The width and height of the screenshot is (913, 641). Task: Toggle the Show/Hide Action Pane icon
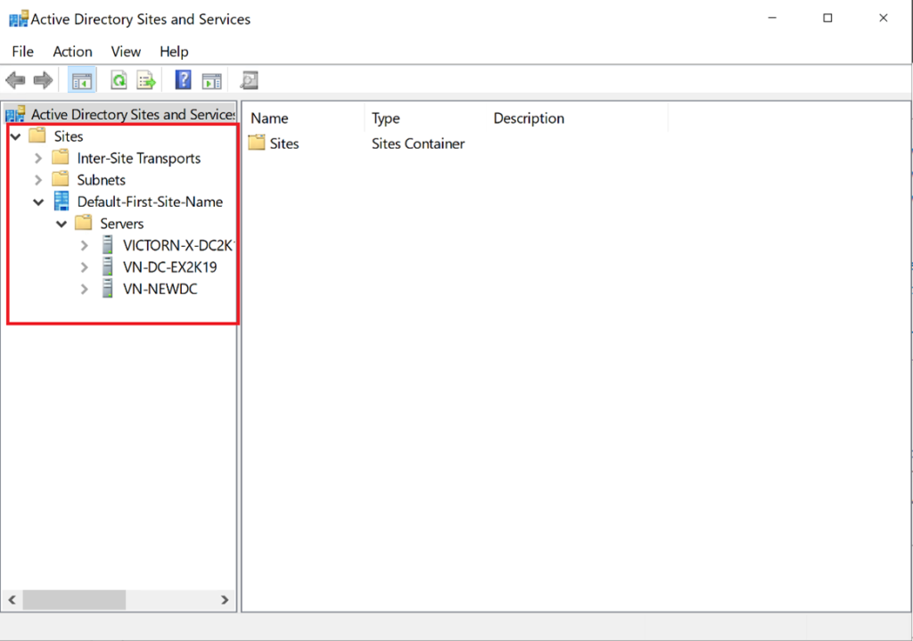point(211,81)
